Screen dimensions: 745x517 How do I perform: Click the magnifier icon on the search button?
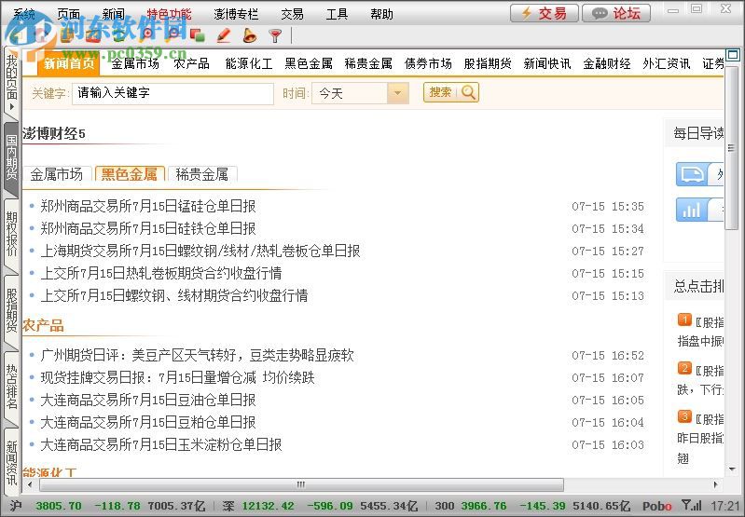(x=468, y=92)
